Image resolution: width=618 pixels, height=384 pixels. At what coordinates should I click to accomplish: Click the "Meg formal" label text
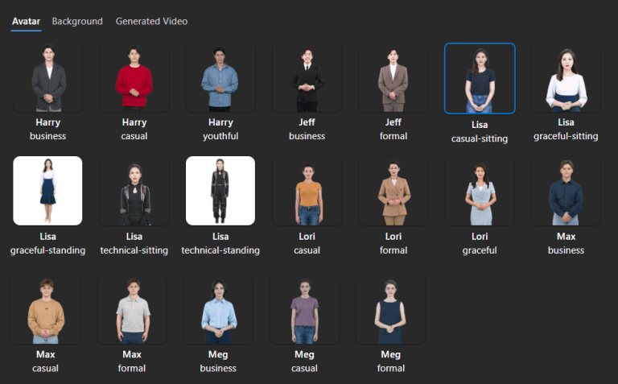point(390,361)
